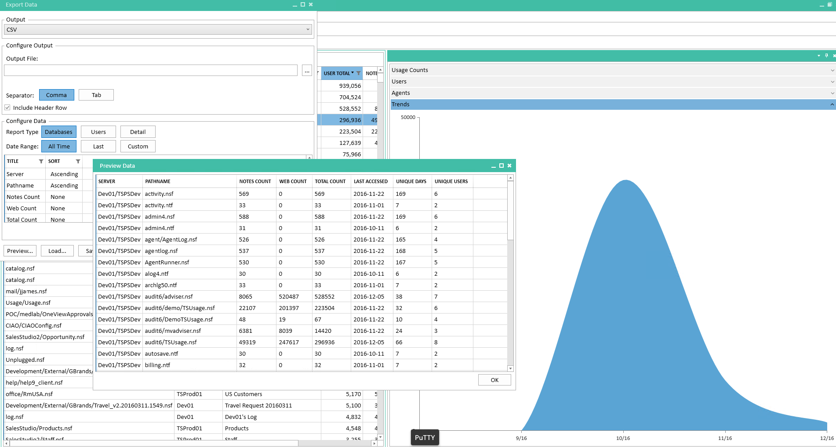Screen dimensions: 836x447
Task: Choose Databases report type
Action: [58, 132]
